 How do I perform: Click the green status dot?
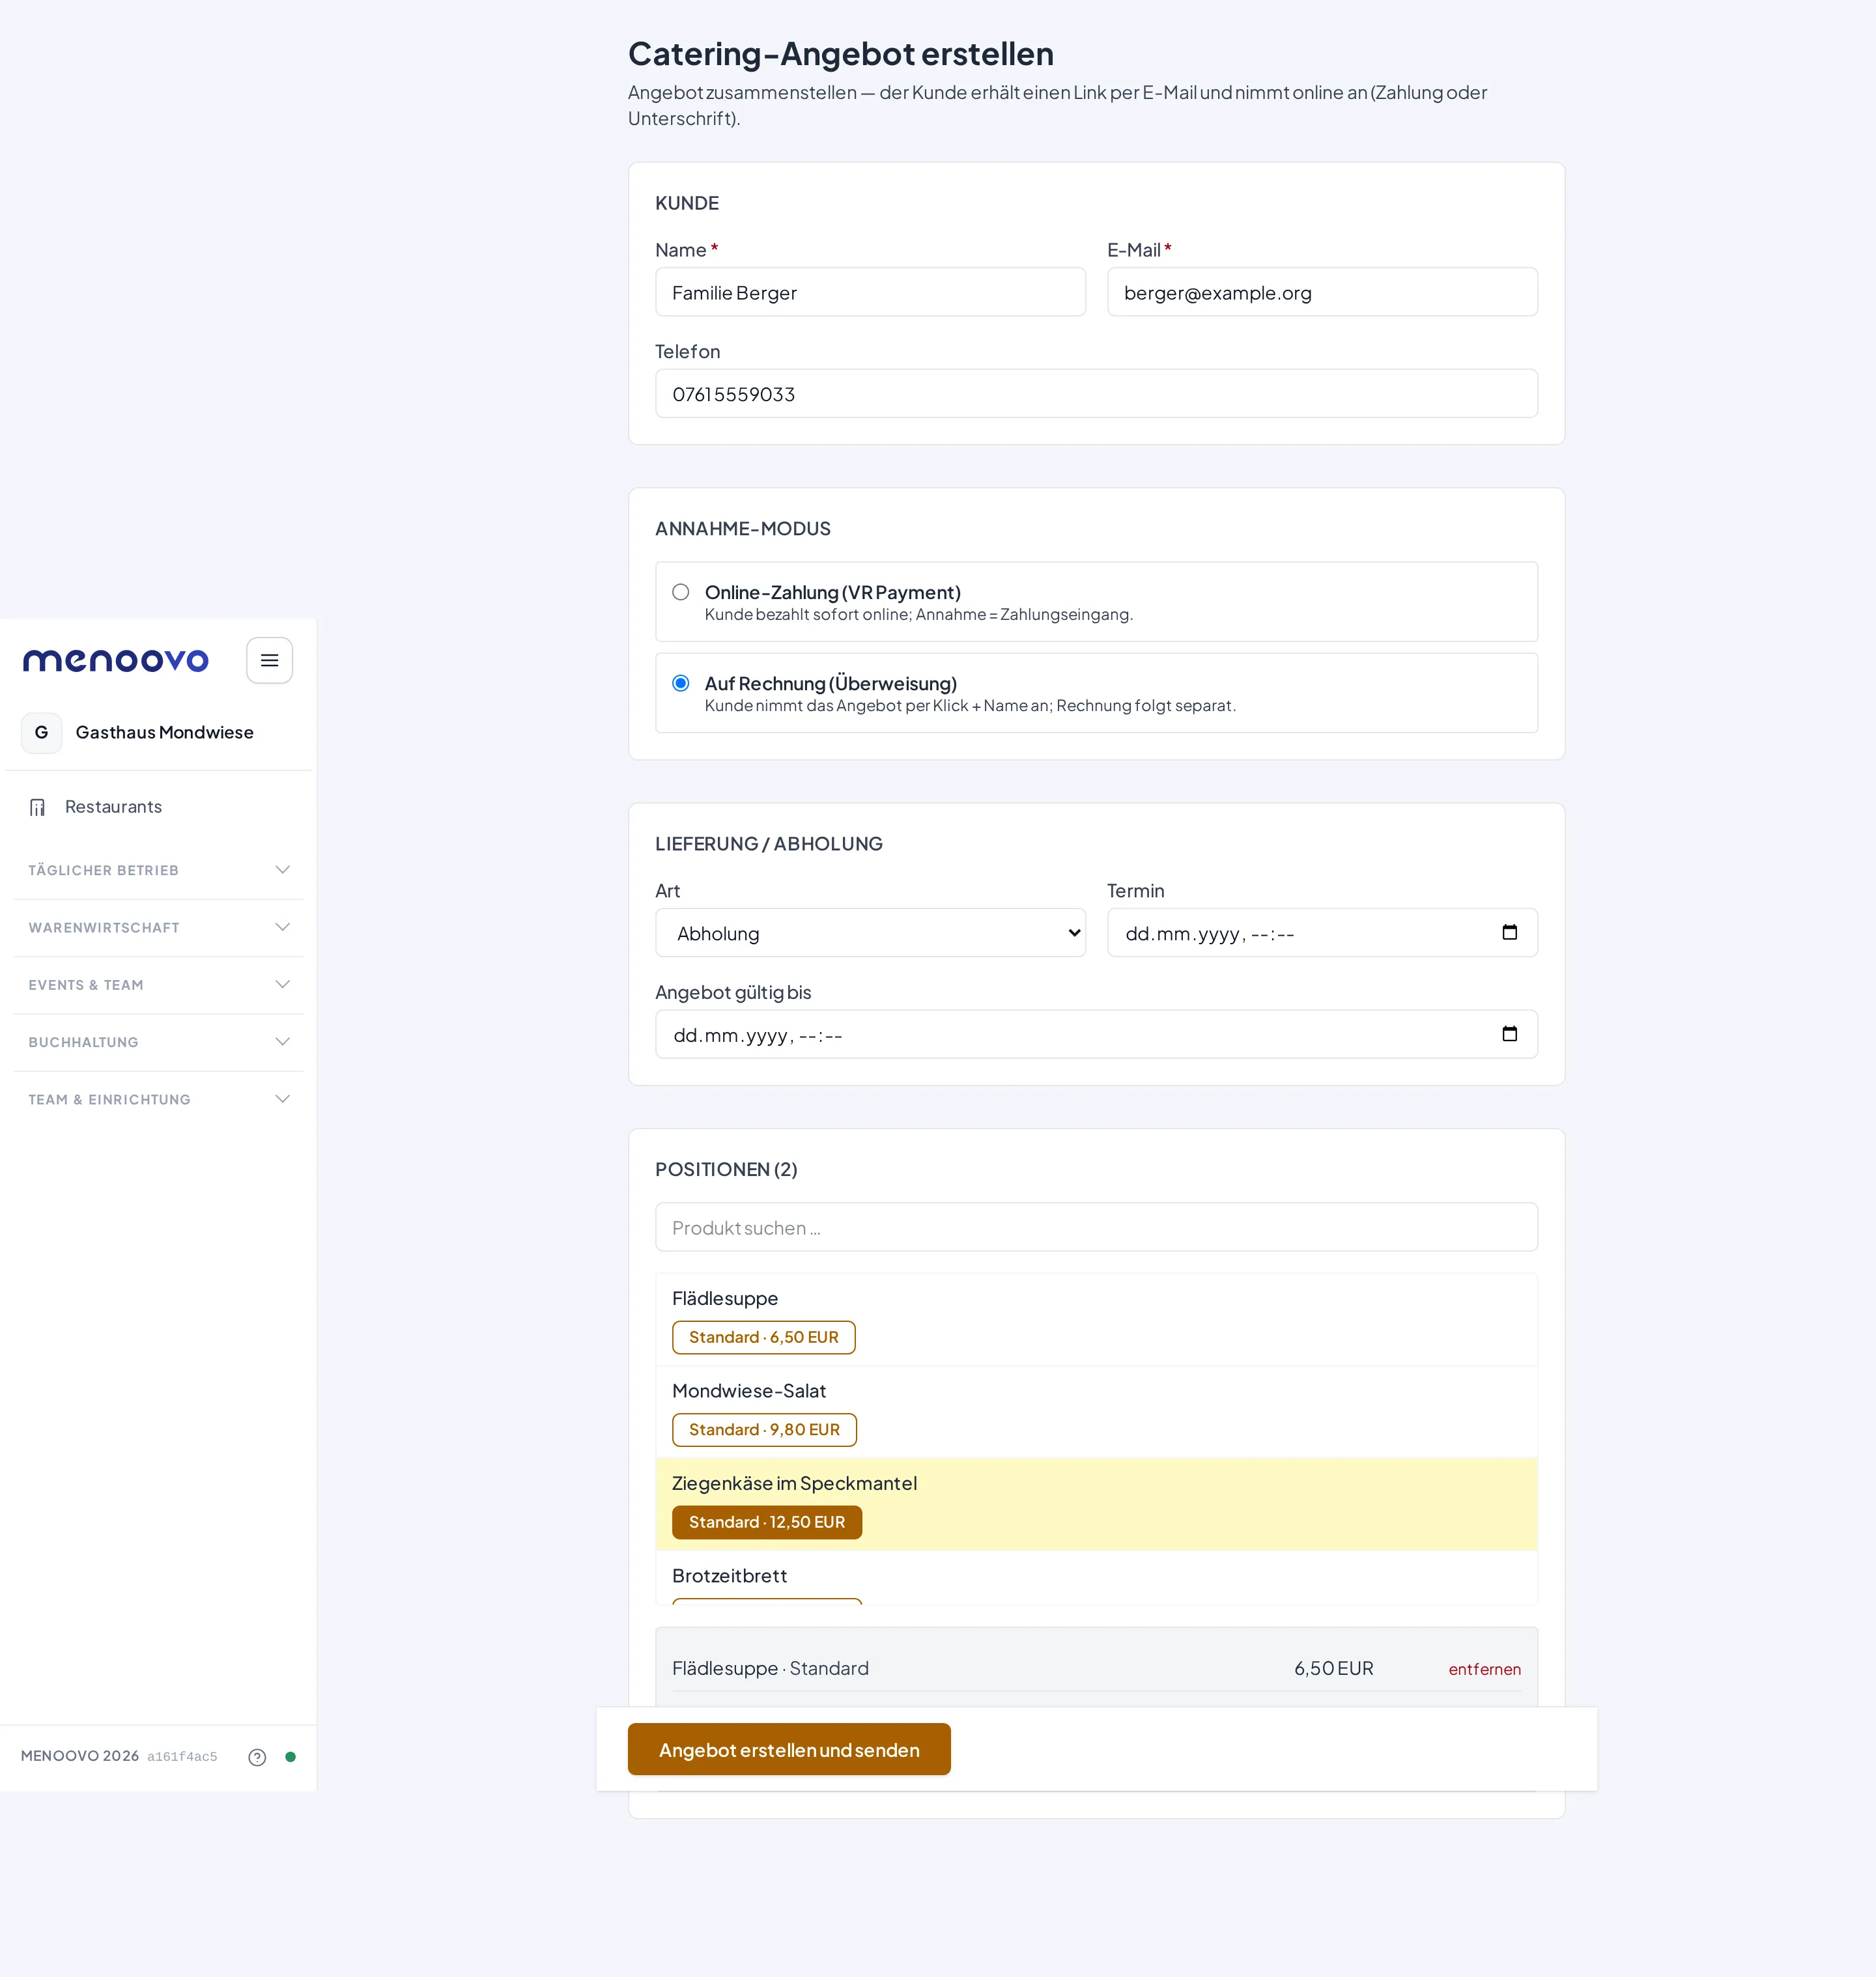[290, 1756]
